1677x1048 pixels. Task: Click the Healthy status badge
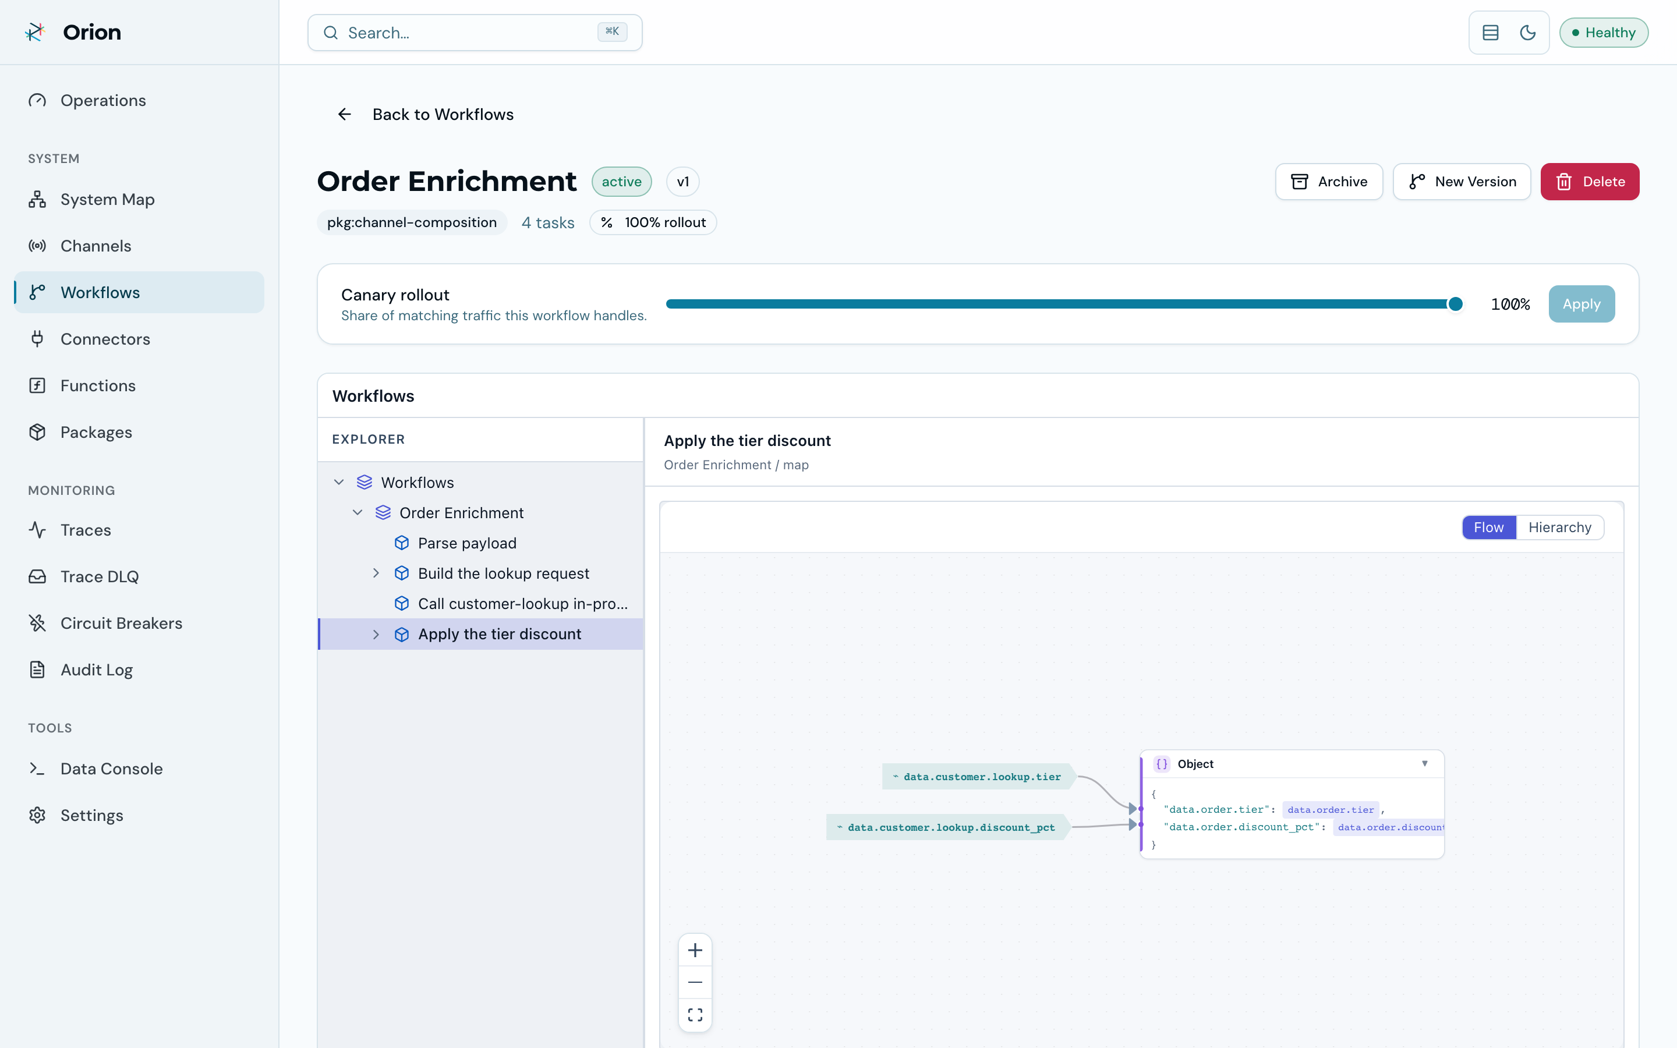pyautogui.click(x=1604, y=33)
